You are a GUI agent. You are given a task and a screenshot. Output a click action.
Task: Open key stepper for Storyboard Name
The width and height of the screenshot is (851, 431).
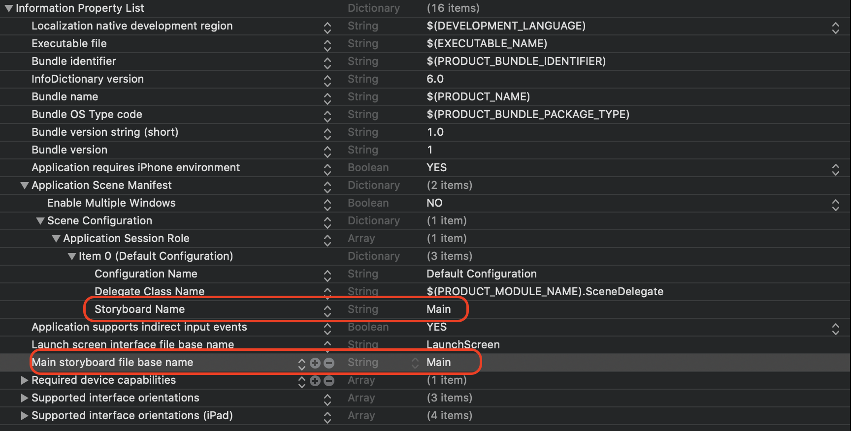(327, 311)
